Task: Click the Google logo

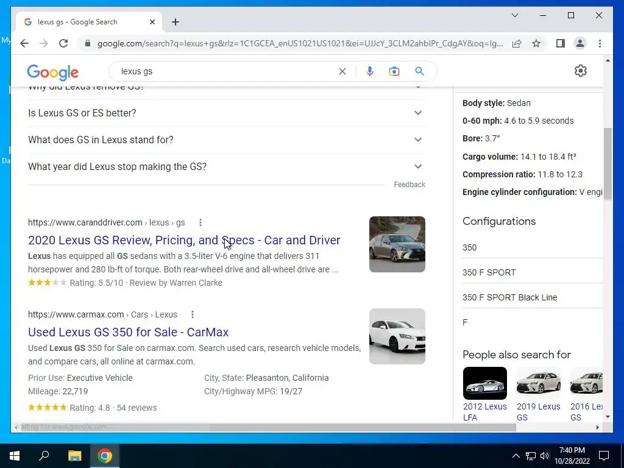Action: [52, 72]
